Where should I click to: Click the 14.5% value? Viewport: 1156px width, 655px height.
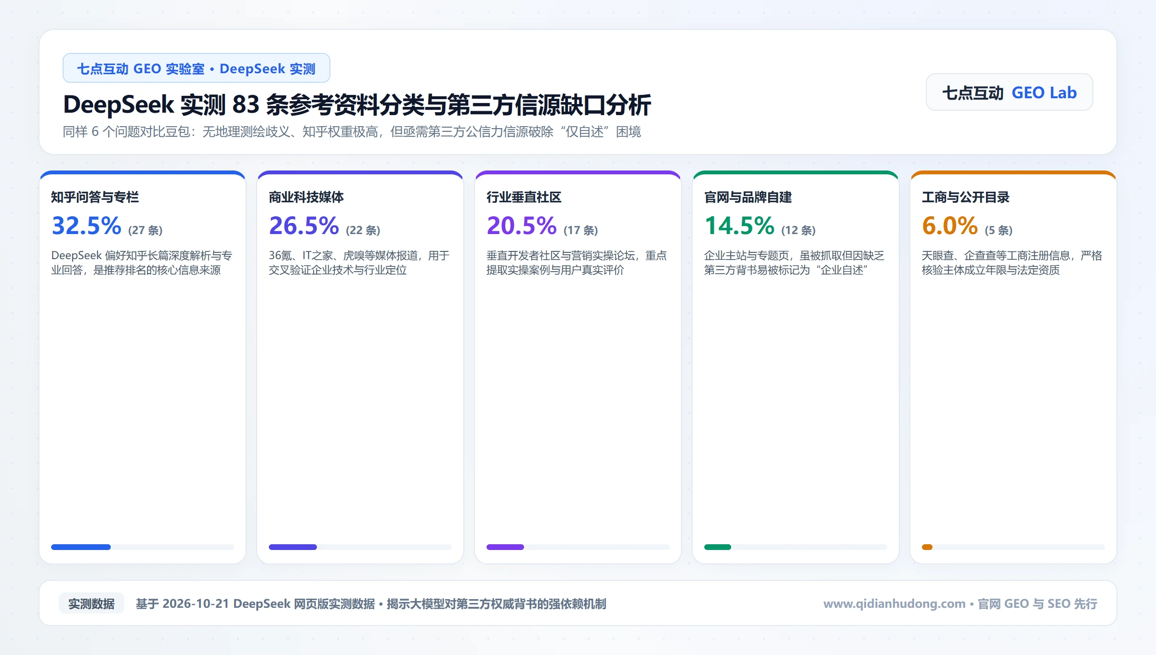tap(739, 226)
